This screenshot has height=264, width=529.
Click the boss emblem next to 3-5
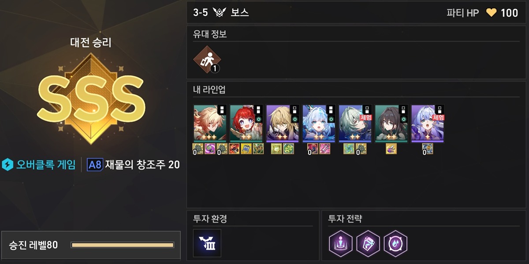219,13
